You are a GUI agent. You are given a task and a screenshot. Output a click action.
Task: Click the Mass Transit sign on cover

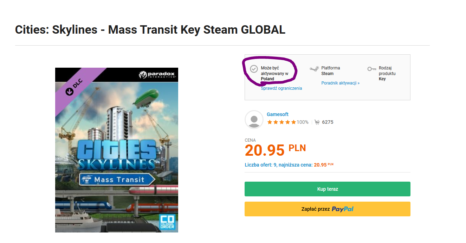117,180
